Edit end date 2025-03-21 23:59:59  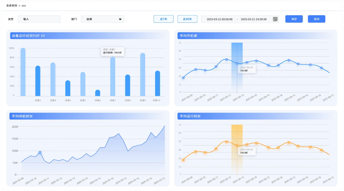pos(254,19)
